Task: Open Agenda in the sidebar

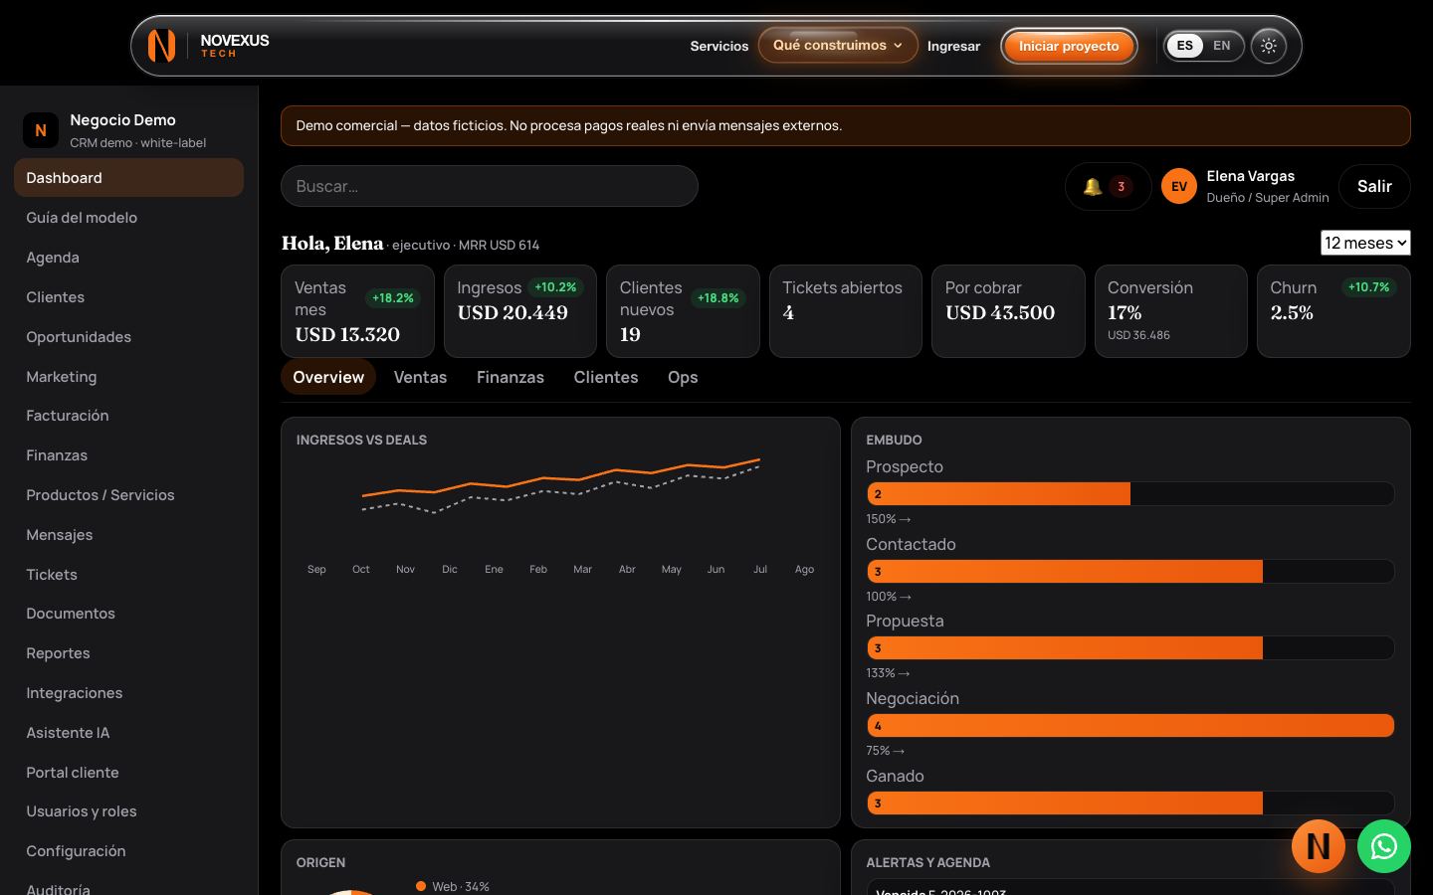Action: pos(128,258)
